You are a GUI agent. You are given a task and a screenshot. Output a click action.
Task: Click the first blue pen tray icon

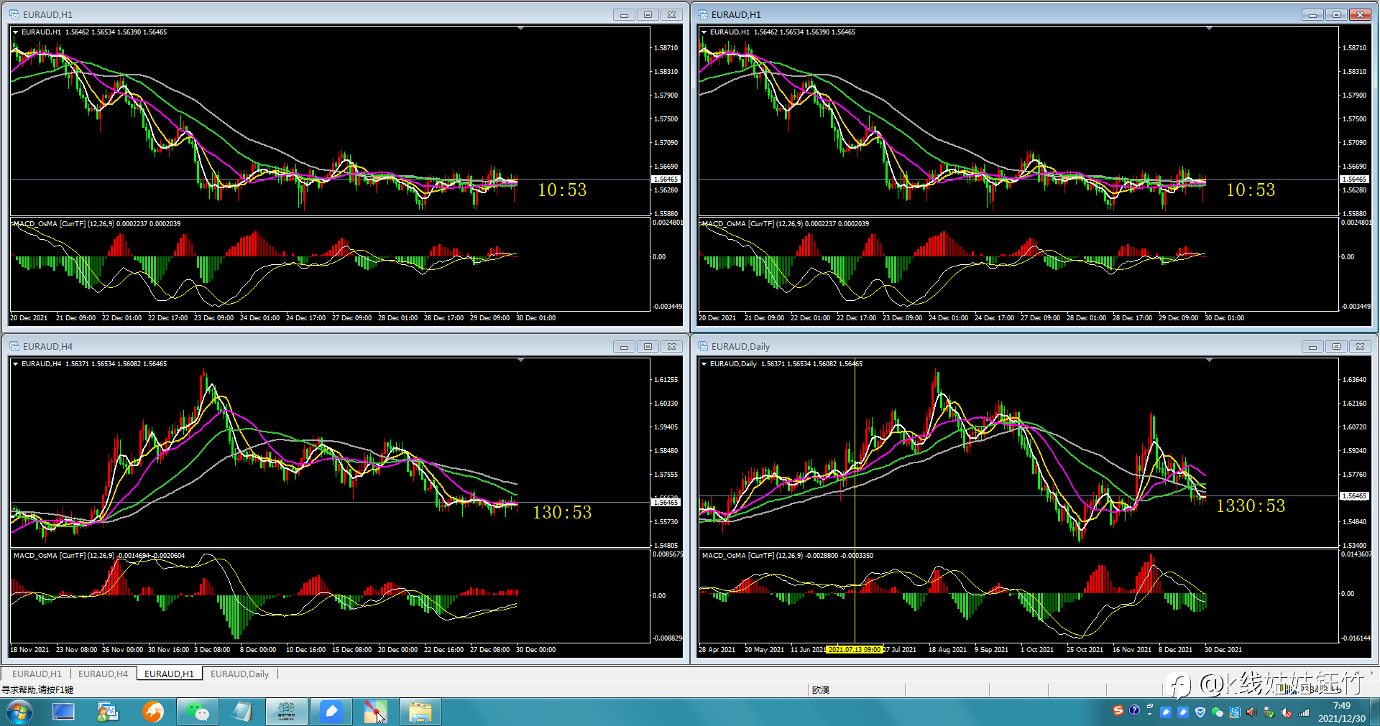tap(1166, 712)
